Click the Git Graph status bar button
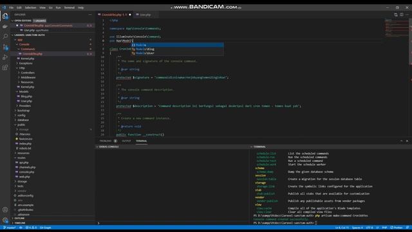412x232 pixels. [x=45, y=227]
